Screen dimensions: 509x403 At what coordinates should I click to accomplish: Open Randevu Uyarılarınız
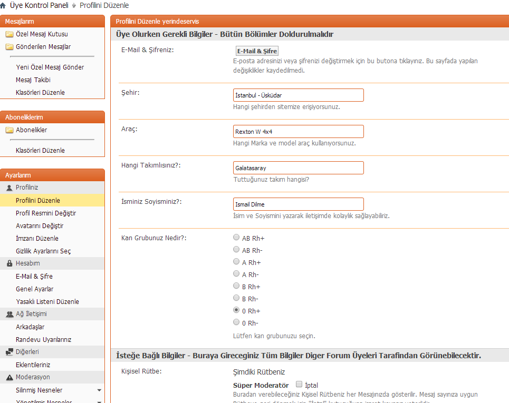pyautogui.click(x=43, y=339)
